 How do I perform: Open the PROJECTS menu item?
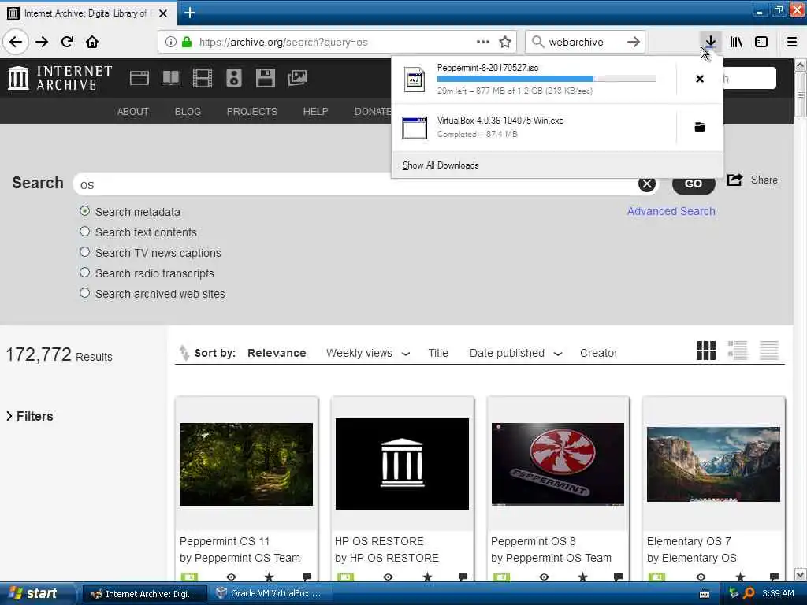251,112
